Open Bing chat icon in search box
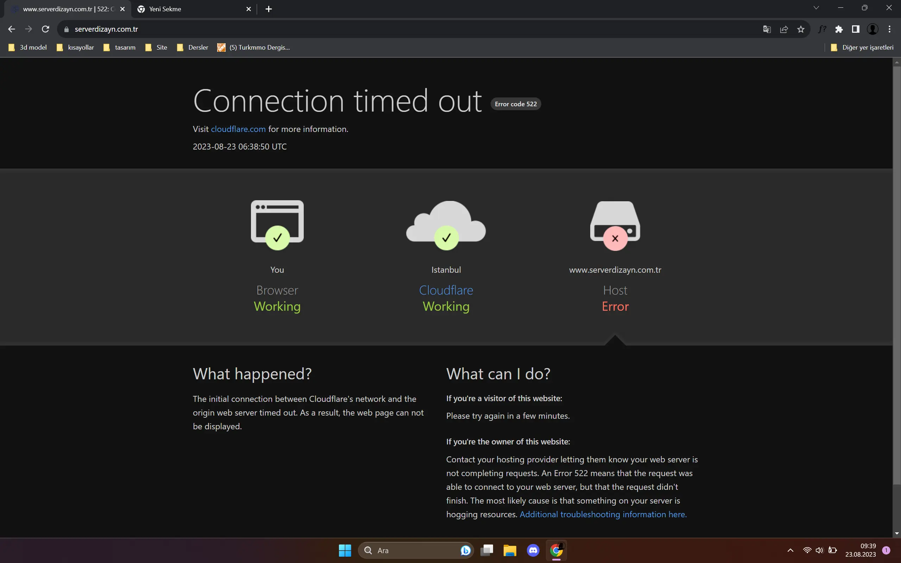Image resolution: width=901 pixels, height=563 pixels. (465, 550)
